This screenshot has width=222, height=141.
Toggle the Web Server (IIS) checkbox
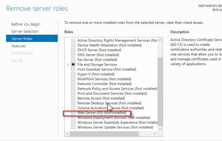(73, 113)
